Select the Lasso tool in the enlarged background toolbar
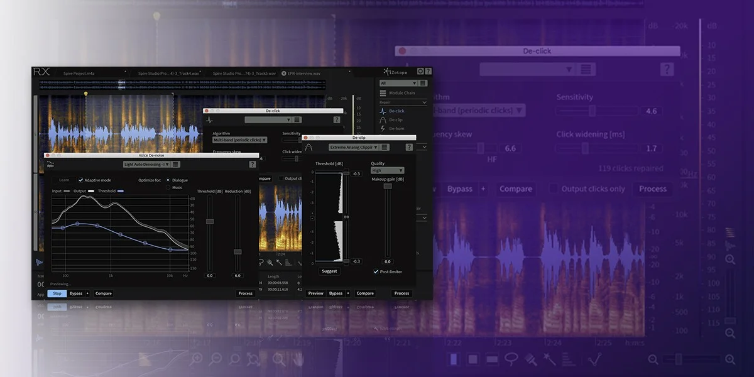 coord(511,359)
